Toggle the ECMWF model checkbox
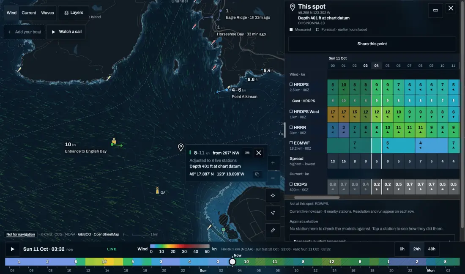This screenshot has width=465, height=274. (x=291, y=143)
